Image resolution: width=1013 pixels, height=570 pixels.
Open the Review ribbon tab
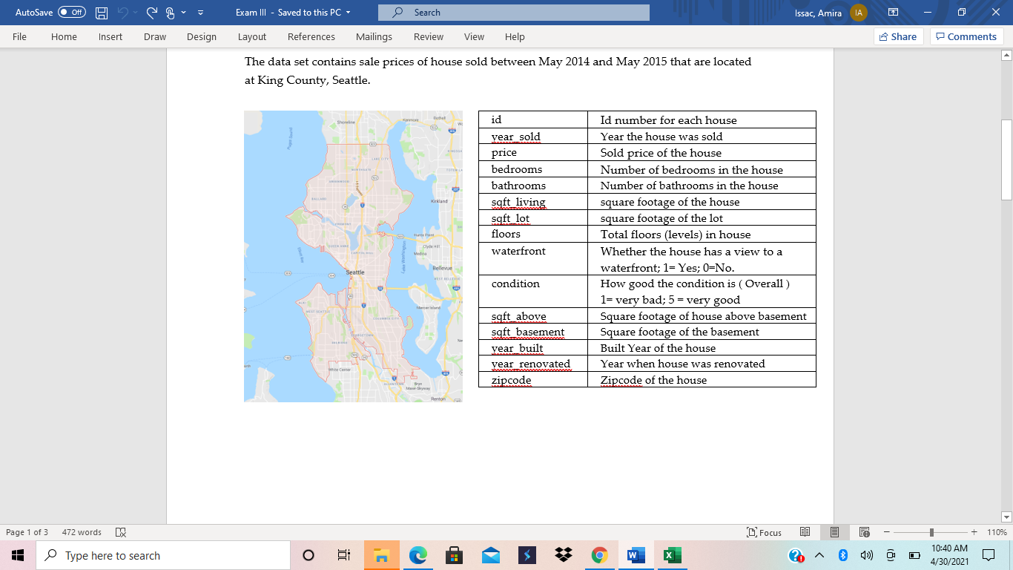pyautogui.click(x=429, y=36)
